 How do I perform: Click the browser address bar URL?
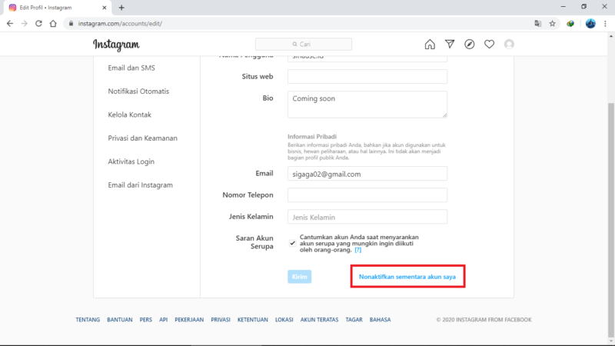click(120, 24)
